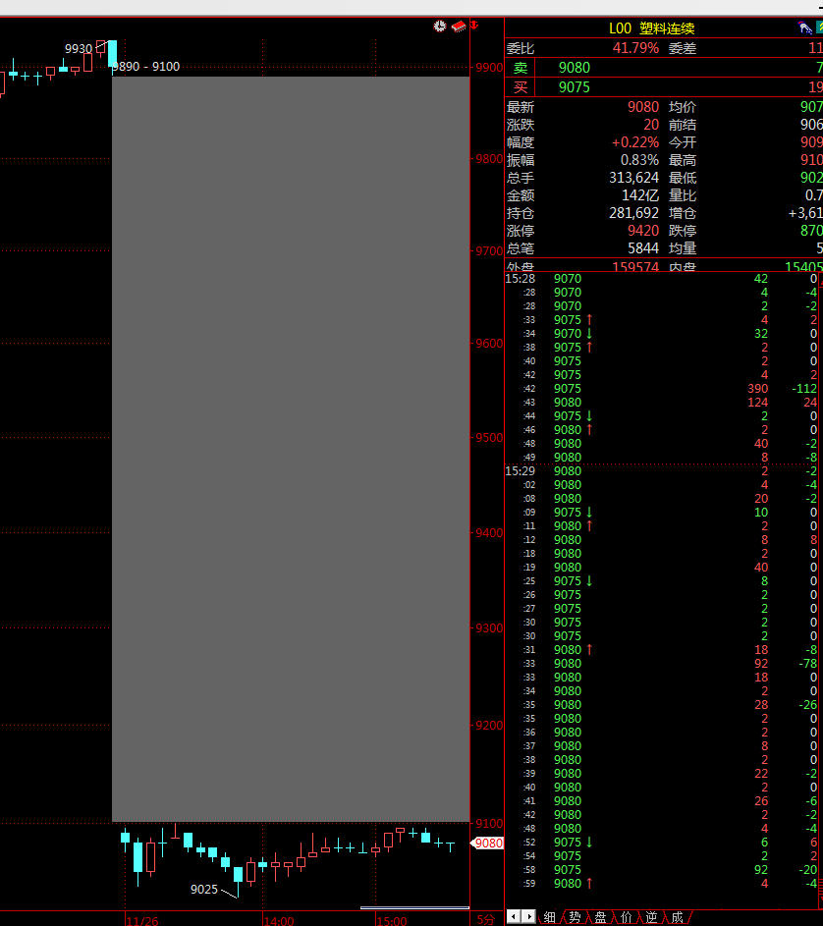
Task: Click the red anchor icon above the price axis
Action: pyautogui.click(x=473, y=25)
